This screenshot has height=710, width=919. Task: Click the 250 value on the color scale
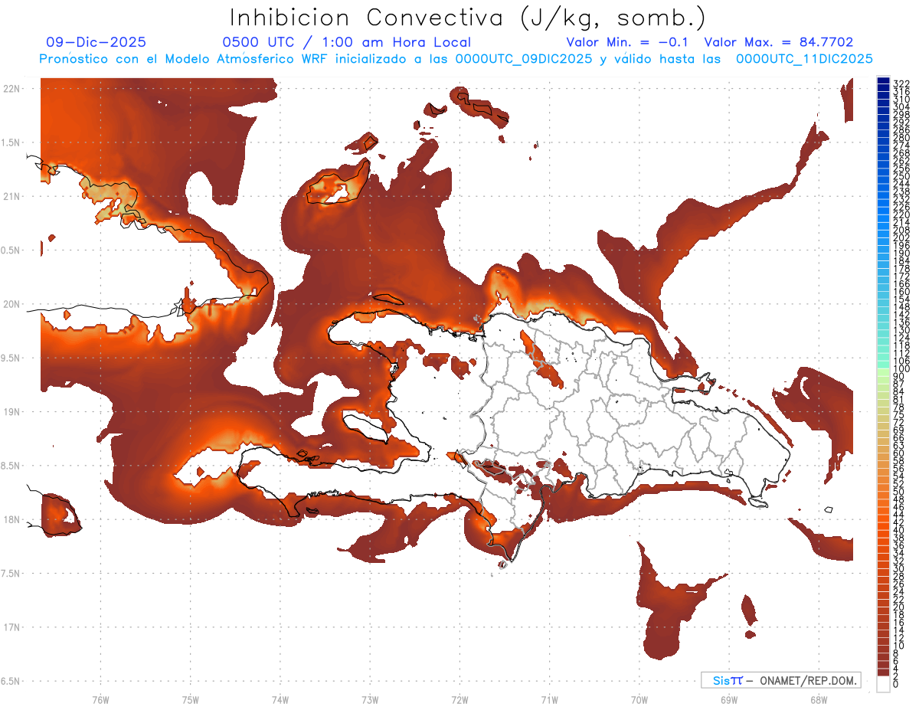pyautogui.click(x=901, y=176)
